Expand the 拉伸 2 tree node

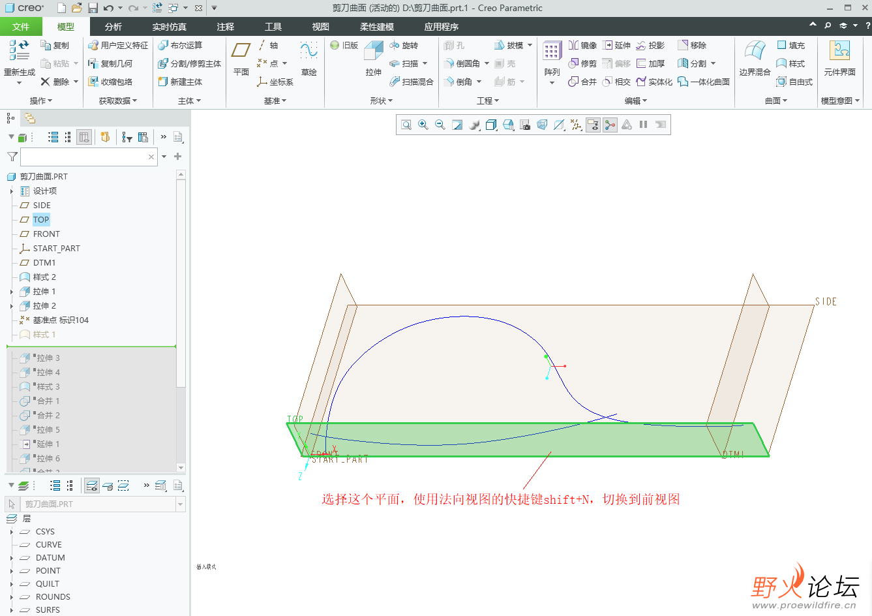(x=12, y=306)
